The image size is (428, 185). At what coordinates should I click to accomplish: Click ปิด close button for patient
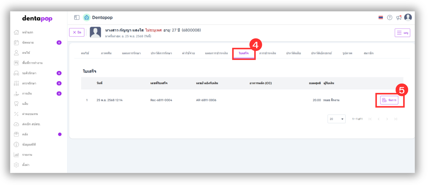(x=77, y=32)
